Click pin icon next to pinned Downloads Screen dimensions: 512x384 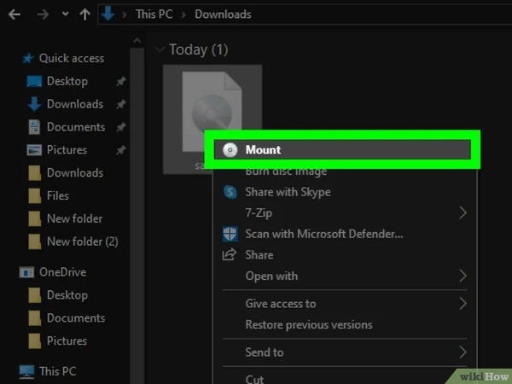pyautogui.click(x=121, y=104)
